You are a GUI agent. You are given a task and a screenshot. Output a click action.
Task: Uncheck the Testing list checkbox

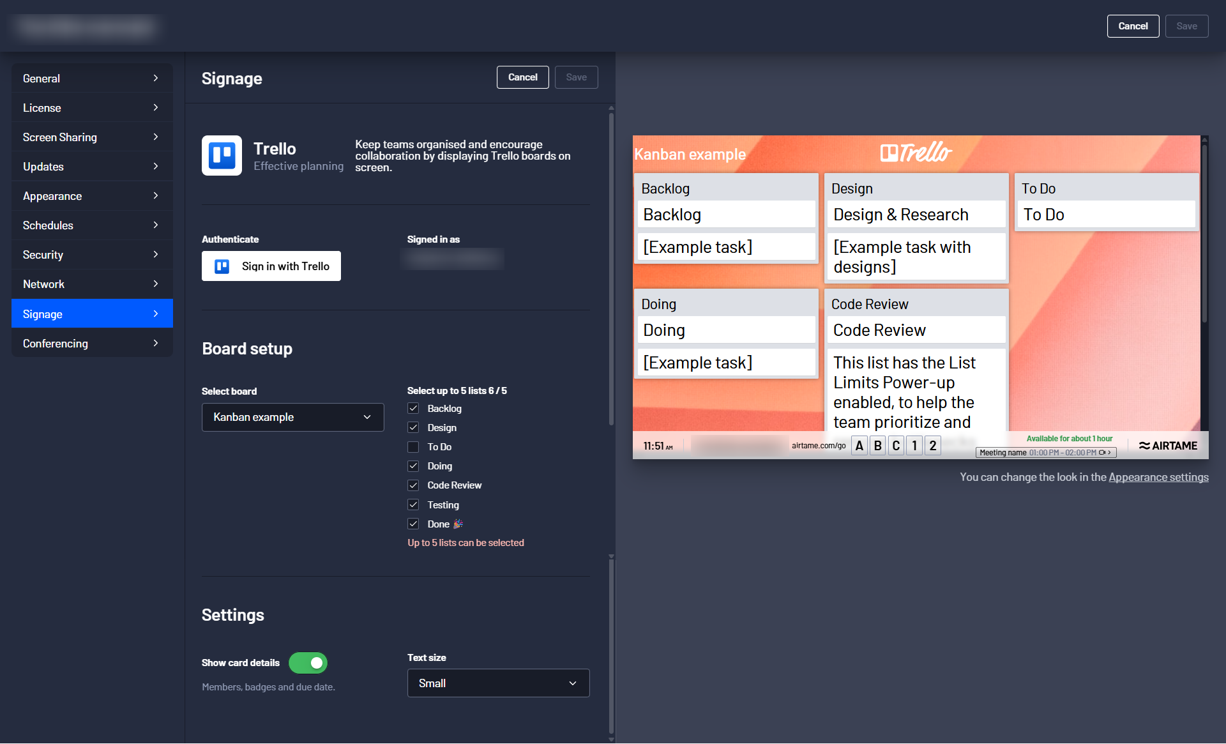413,505
